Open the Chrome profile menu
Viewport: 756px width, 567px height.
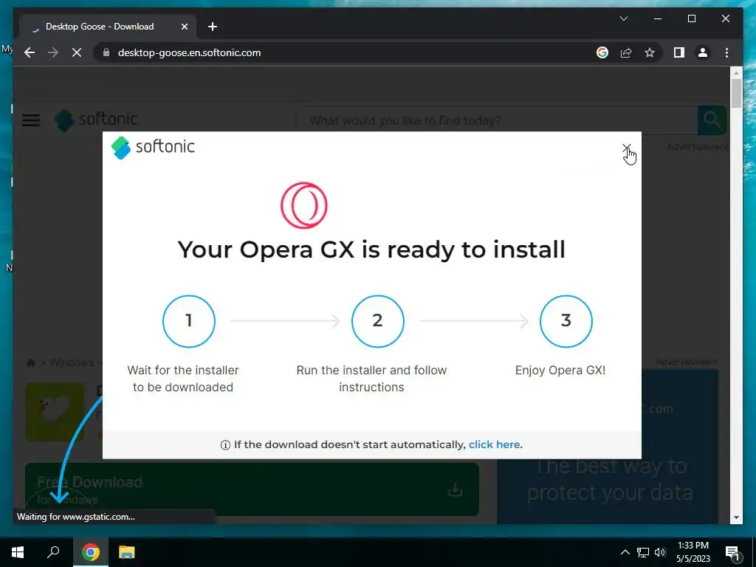[703, 52]
